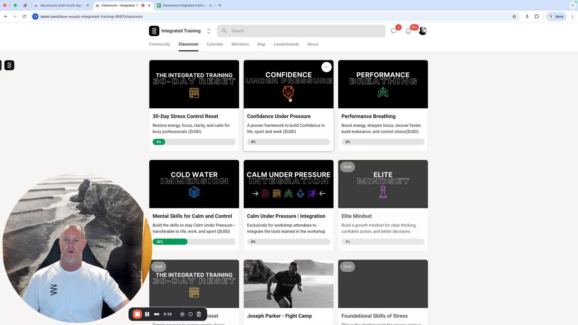Click the 6% progress bar on 30-Day Reset
Screen dimensions: 578x325
point(194,142)
